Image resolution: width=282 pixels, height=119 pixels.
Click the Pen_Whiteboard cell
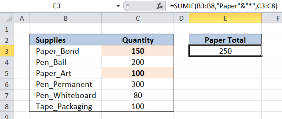[x=65, y=95]
